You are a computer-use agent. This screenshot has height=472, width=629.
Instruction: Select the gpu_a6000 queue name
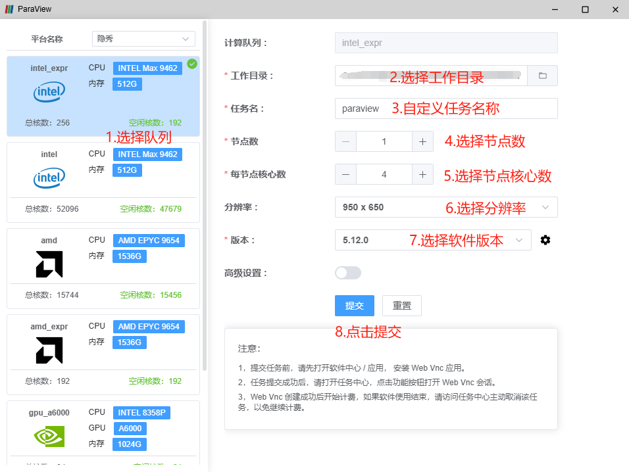coord(49,413)
